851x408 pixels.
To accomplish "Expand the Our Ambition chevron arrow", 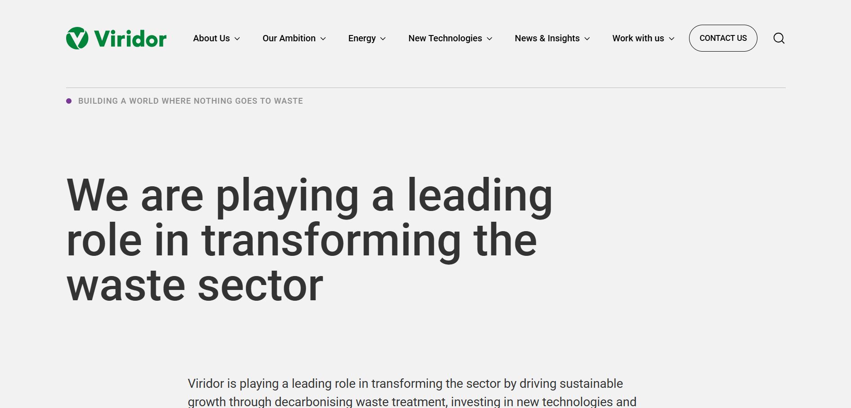I will tap(323, 39).
